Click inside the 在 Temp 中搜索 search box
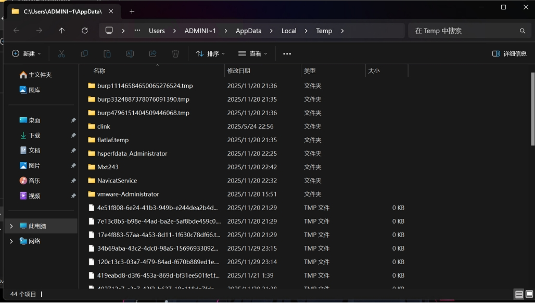This screenshot has width=535, height=303. tap(468, 31)
